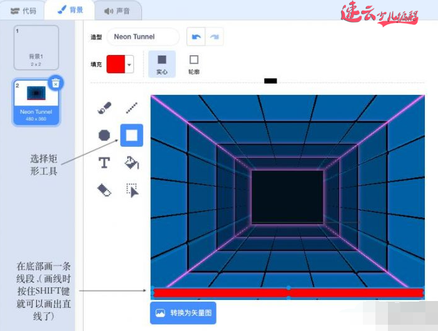Select the Eraser tool
This screenshot has height=331, width=438.
104,190
